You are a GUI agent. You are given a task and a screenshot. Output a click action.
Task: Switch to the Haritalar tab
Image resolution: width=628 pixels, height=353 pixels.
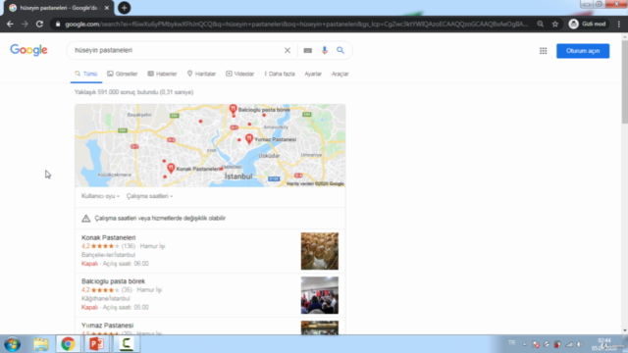pos(201,74)
